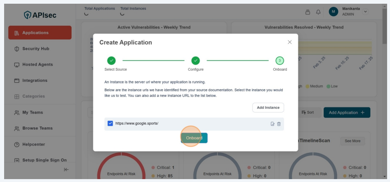
Task: Go back to the Select Source step
Action: pyautogui.click(x=111, y=61)
